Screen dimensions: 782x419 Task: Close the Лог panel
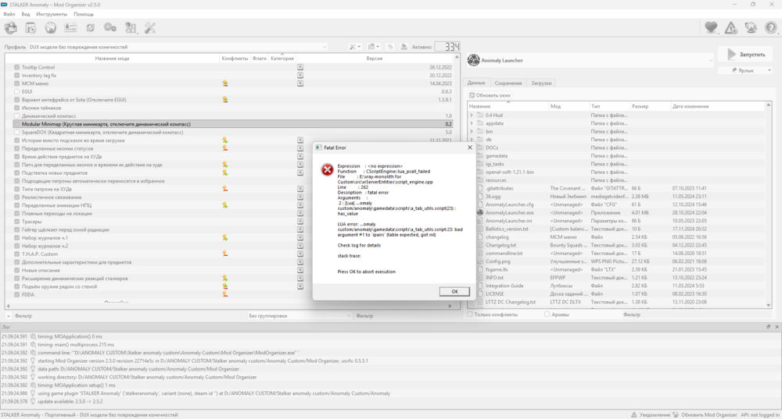click(777, 327)
